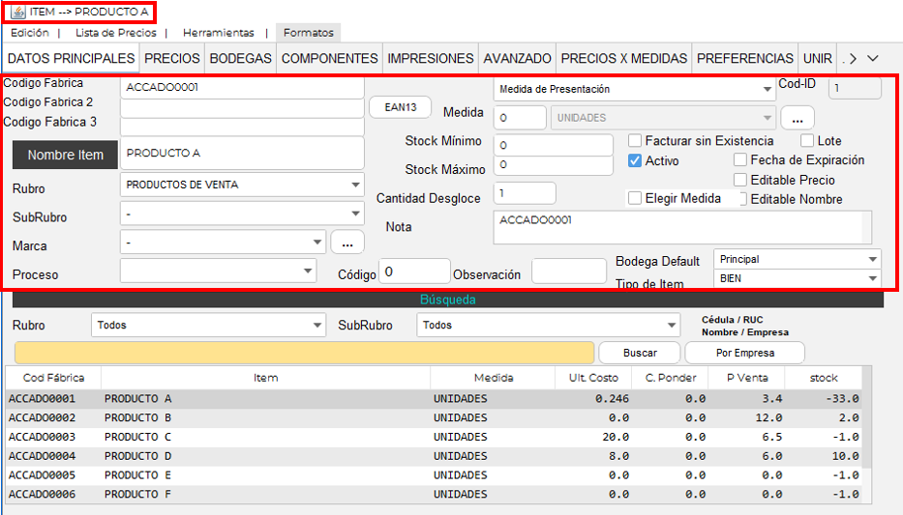This screenshot has height=515, width=903.
Task: Enable the Editable Precio option
Action: 740,180
